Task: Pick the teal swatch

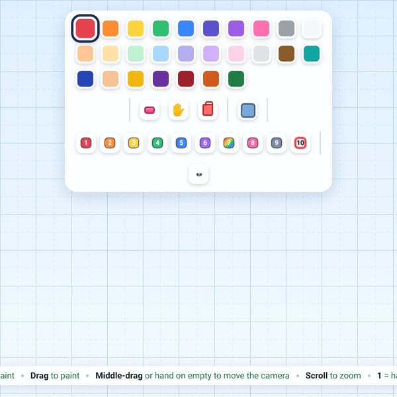Action: click(312, 54)
